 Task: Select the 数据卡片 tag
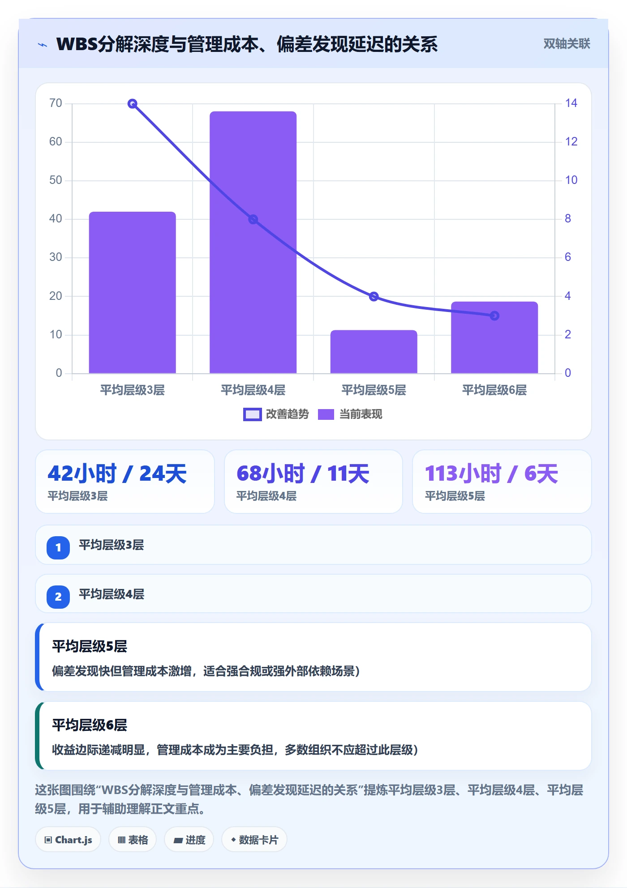tap(254, 840)
